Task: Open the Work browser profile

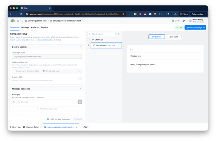Action: click(184, 14)
